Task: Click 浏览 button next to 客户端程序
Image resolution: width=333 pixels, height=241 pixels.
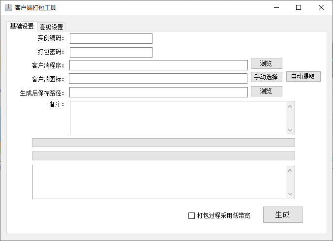Action: [266, 63]
